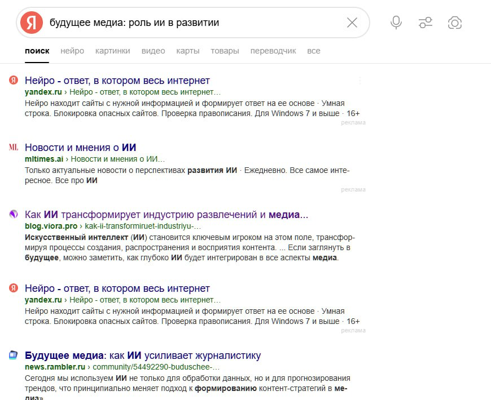The image size is (491, 400).
Task: Click the search query input field
Action: (194, 23)
